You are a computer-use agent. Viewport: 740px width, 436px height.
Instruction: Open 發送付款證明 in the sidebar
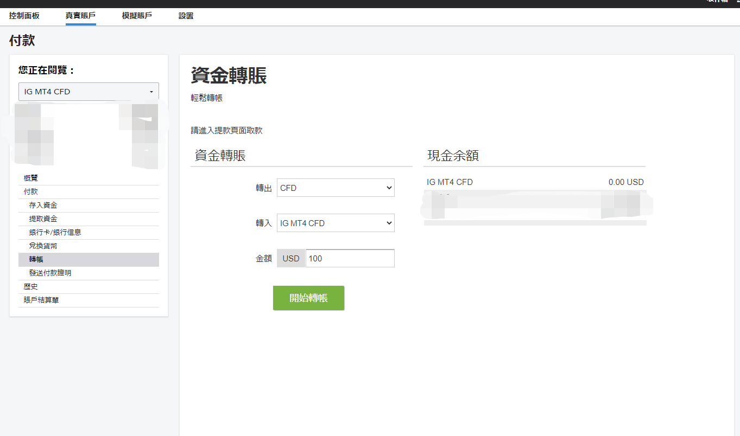pos(88,273)
